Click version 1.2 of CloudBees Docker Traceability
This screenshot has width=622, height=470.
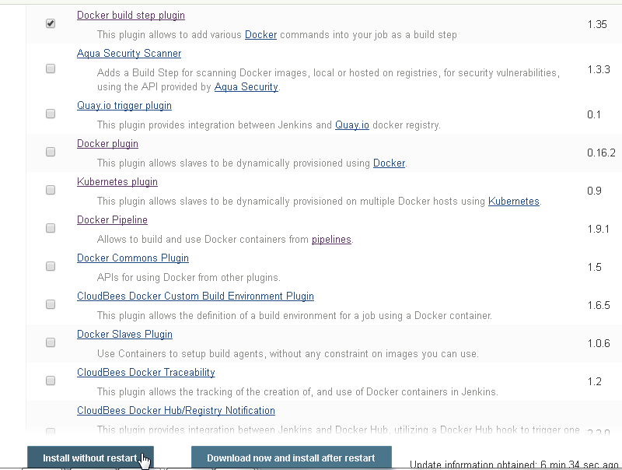click(x=594, y=381)
